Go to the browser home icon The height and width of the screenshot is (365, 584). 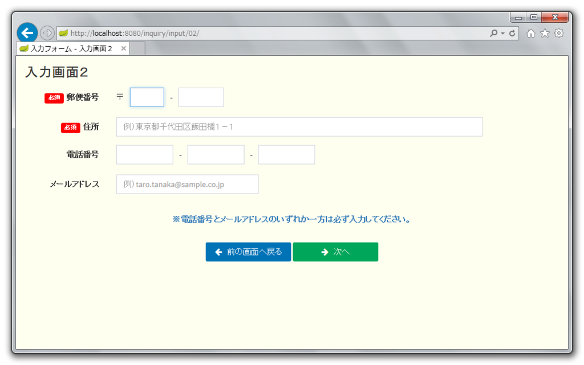tap(531, 34)
